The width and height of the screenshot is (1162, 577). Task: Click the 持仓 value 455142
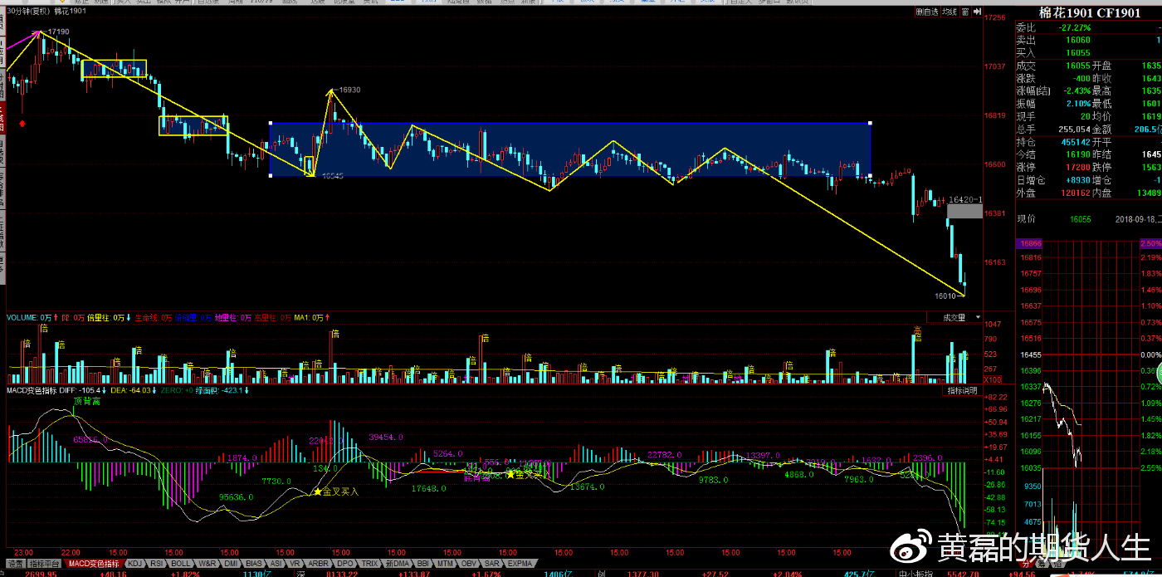coord(1075,142)
